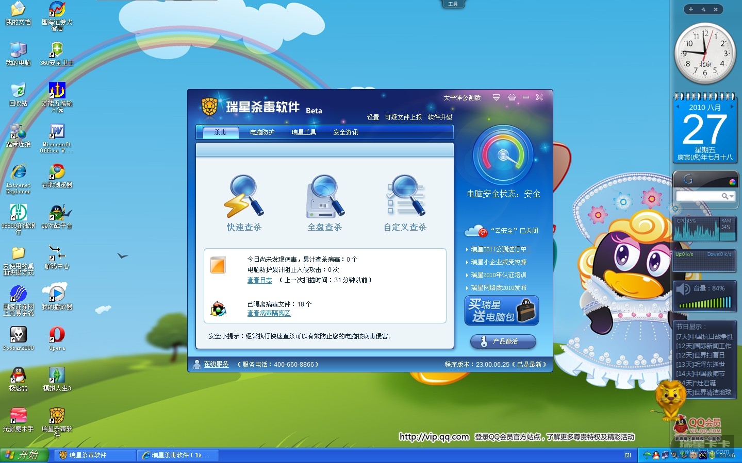This screenshot has height=463, width=742.
Task: Add a gadget with sidebar plus button
Action: coord(691,9)
